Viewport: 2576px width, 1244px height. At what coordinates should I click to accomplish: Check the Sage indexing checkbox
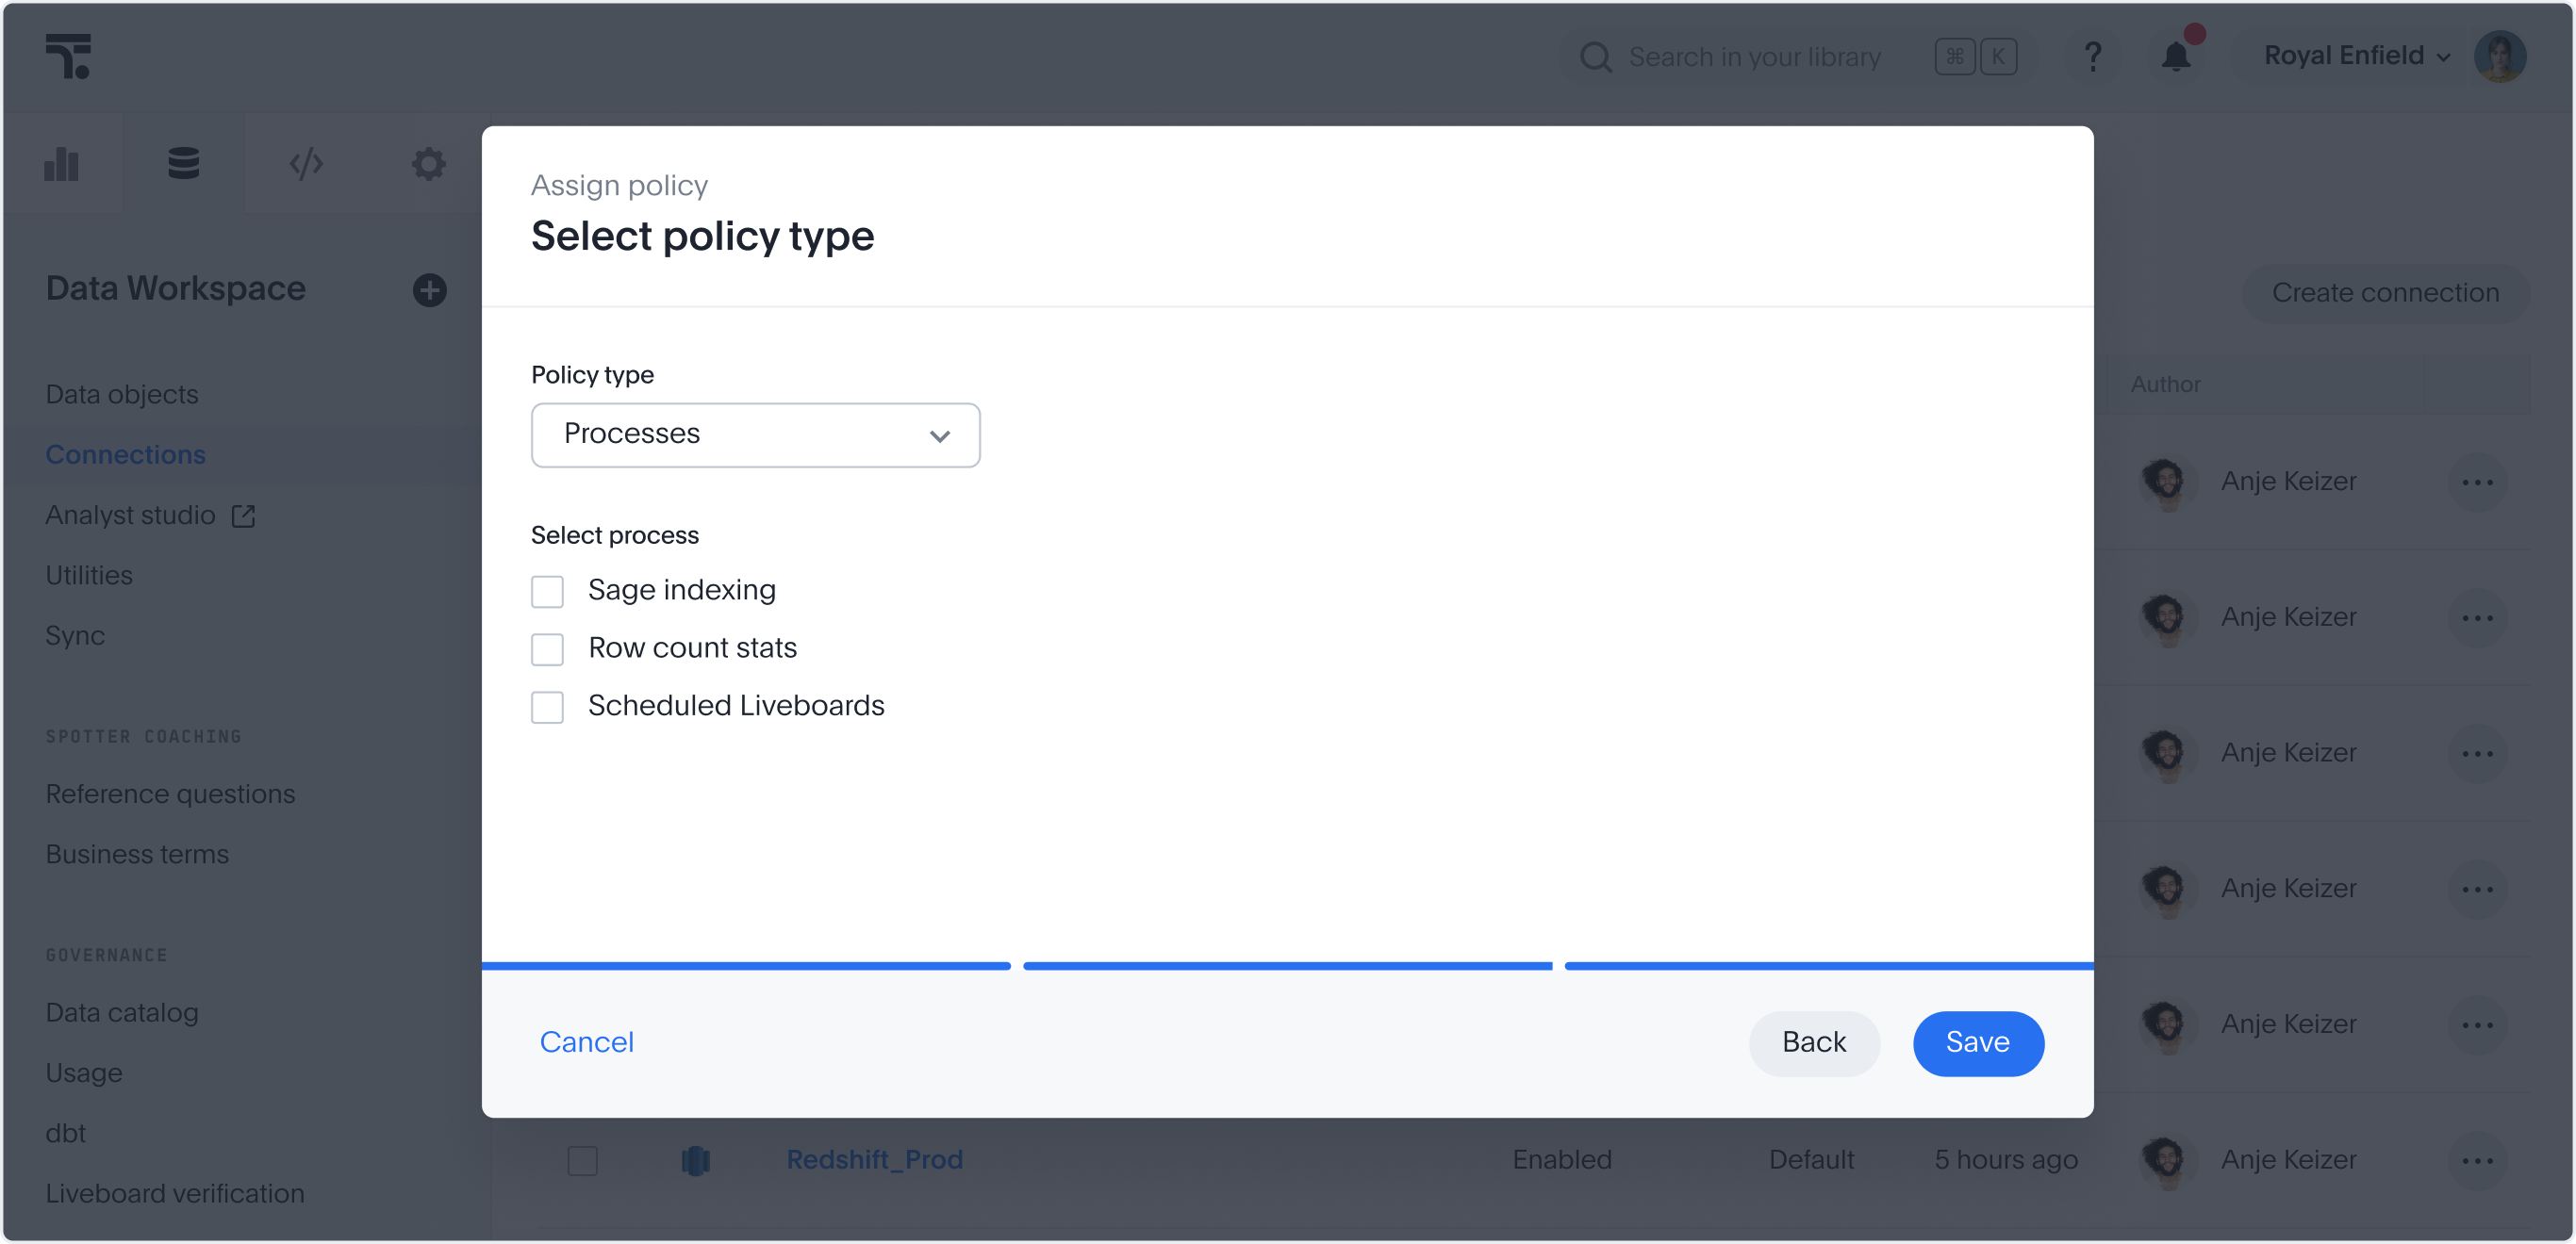(x=547, y=592)
